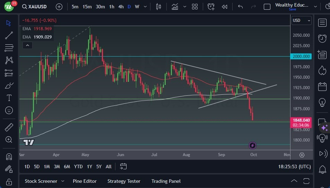Set range to 6M
330x188 pixels.
tap(67, 166)
